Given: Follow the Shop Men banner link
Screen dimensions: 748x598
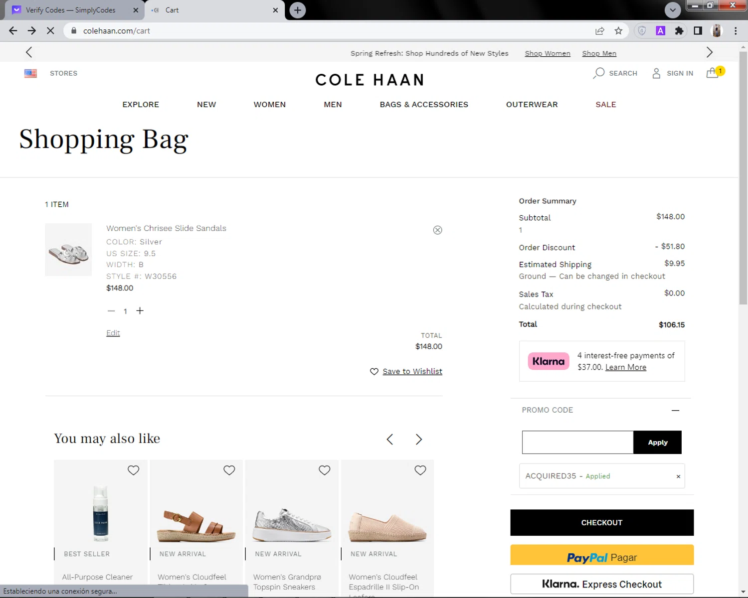Looking at the screenshot, I should [599, 53].
